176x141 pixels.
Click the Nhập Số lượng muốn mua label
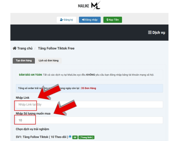[33, 114]
